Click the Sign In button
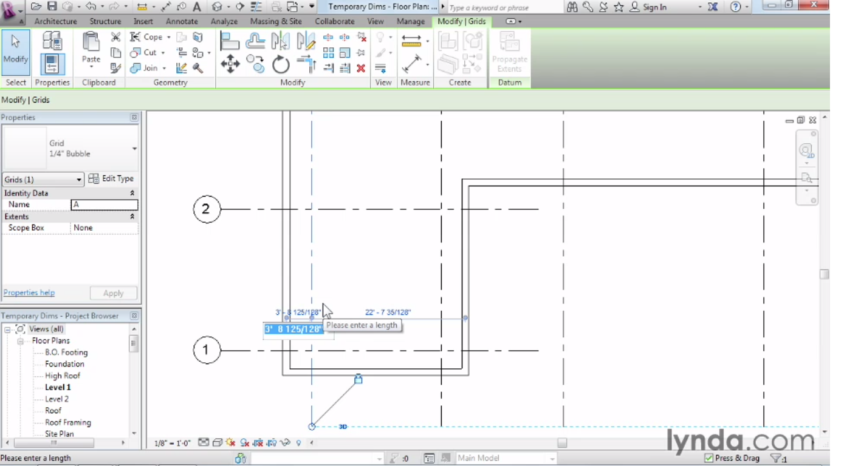This screenshot has width=847, height=466. (x=648, y=7)
